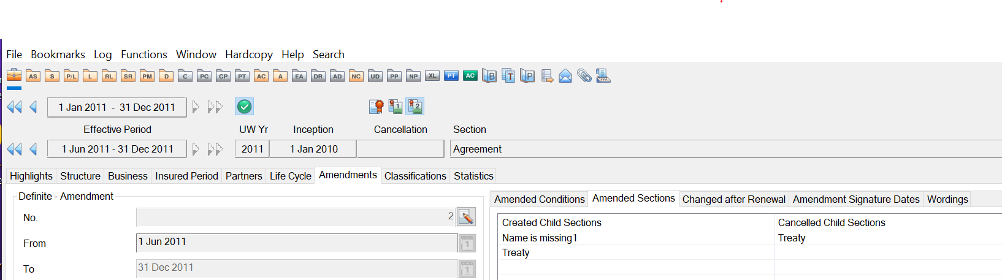Click the briefcase icon in the toolbar
This screenshot has width=1002, height=280.
pos(14,75)
